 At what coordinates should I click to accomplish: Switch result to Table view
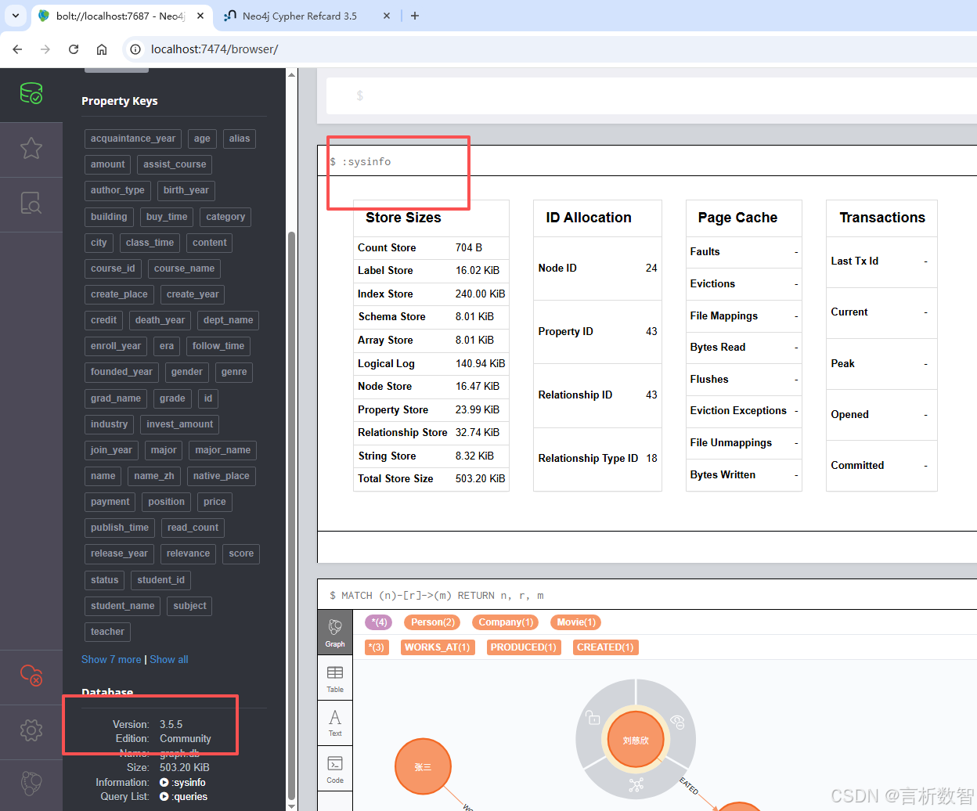(335, 678)
